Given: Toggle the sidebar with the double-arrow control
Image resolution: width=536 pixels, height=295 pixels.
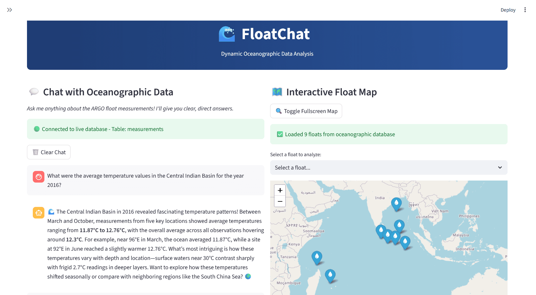Looking at the screenshot, I should (9, 10).
